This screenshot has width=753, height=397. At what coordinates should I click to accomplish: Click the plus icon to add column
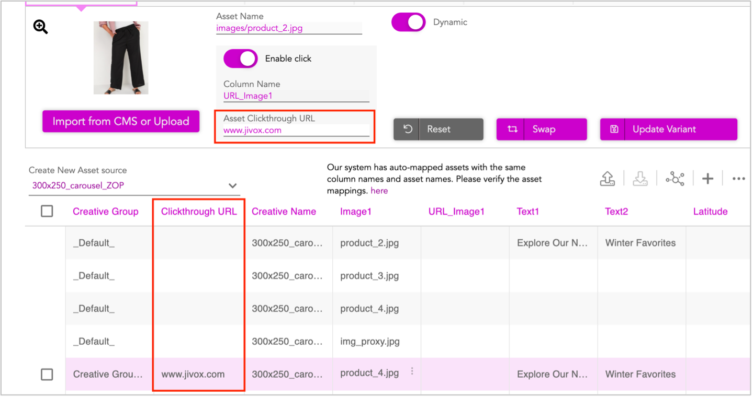[707, 179]
